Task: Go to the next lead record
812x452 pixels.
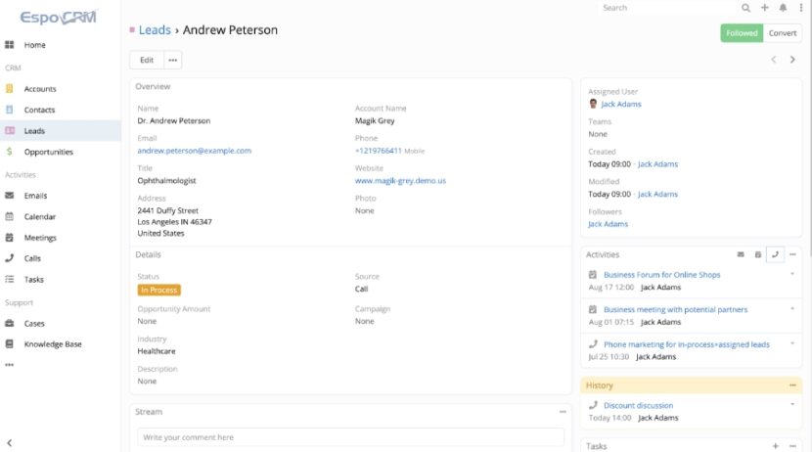Action: click(792, 60)
